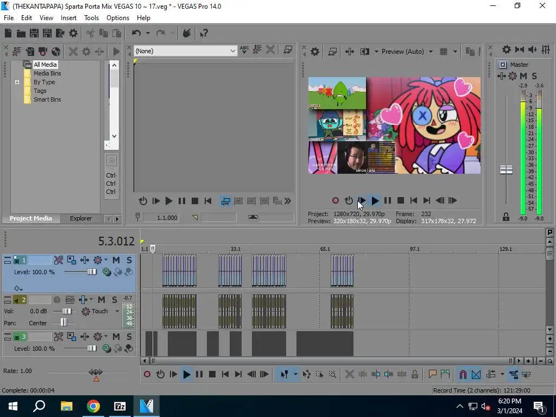Viewport: 556px width, 417px height.
Task: Click Split Screen View icon in preview
Action: 365,52
